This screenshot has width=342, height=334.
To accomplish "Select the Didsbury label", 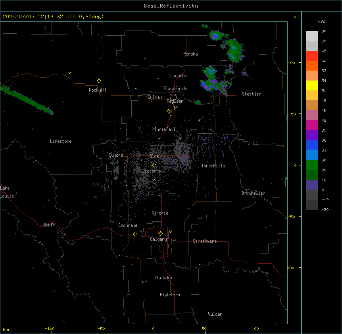I will [x=152, y=171].
